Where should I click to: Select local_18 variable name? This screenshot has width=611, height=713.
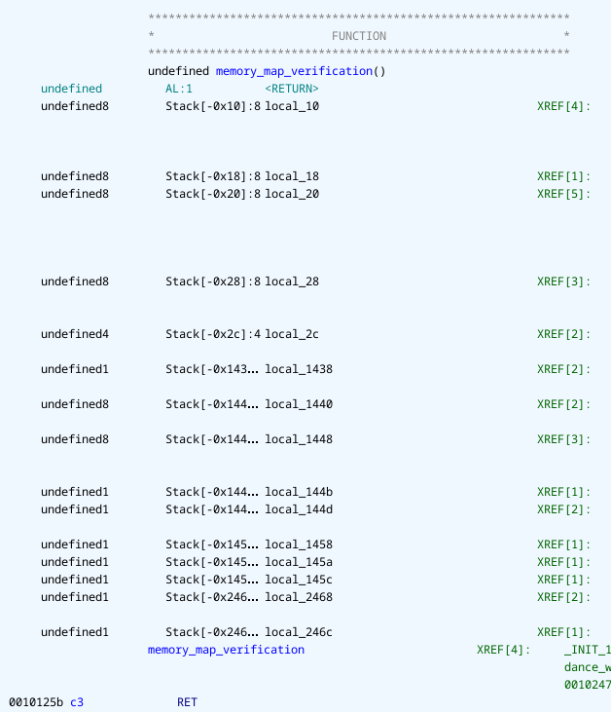292,176
